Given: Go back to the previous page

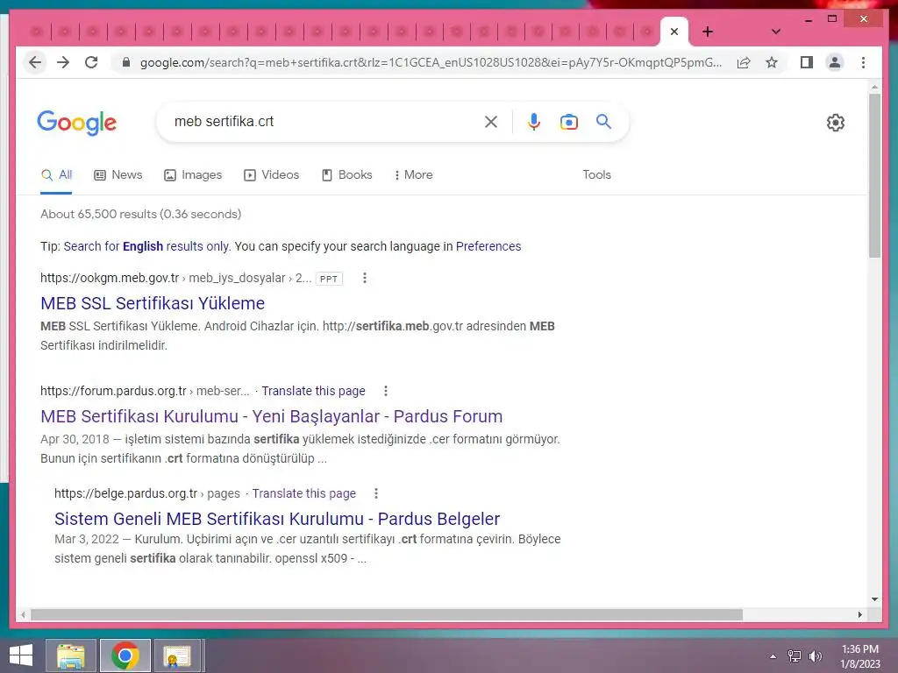Looking at the screenshot, I should click(x=35, y=62).
